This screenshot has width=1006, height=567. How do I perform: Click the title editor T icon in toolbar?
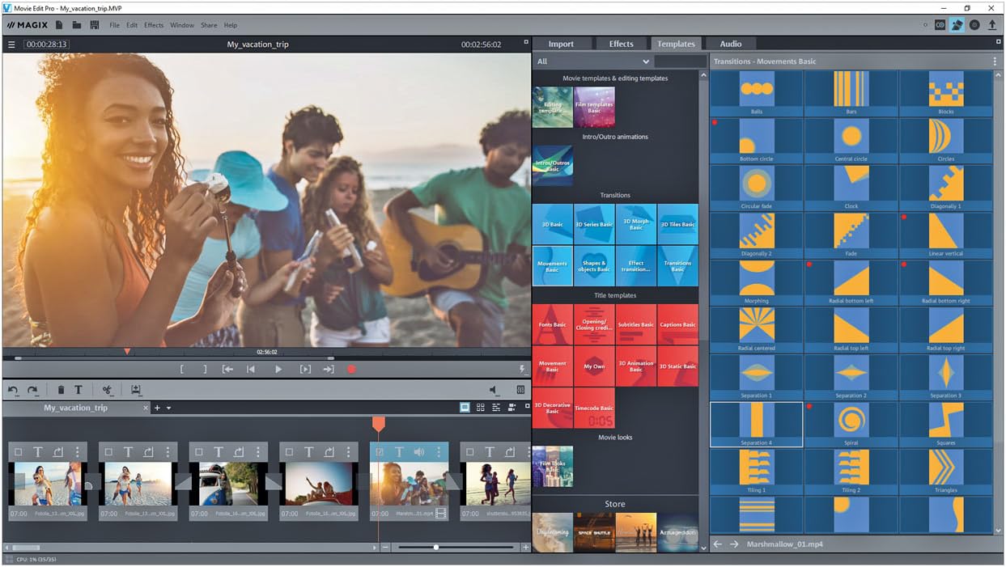pos(79,391)
